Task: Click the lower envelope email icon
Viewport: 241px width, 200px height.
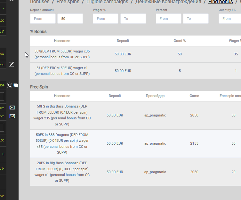Action: [x=12, y=116]
